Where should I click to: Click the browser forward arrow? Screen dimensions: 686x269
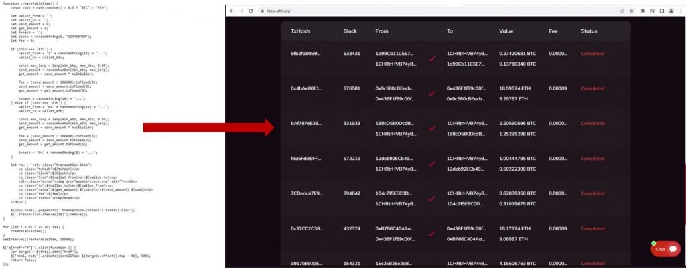(241, 11)
